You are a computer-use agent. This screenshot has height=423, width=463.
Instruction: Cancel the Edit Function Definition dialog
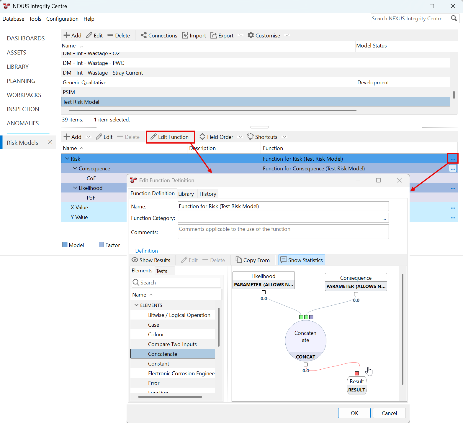pyautogui.click(x=389, y=413)
